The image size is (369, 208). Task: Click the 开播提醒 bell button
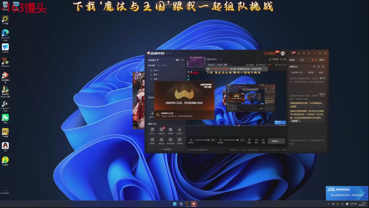[x=274, y=59]
